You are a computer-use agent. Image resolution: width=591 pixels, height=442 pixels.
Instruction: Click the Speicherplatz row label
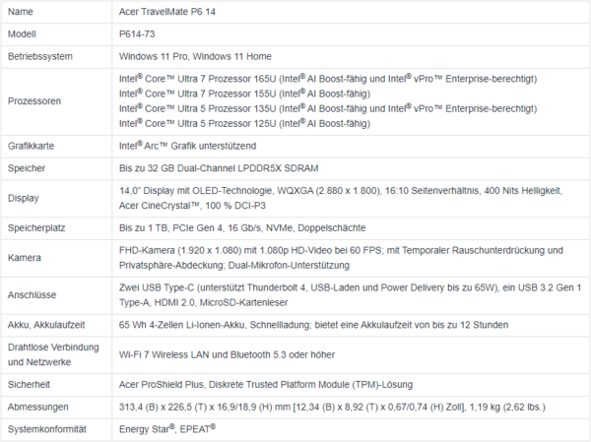click(36, 228)
